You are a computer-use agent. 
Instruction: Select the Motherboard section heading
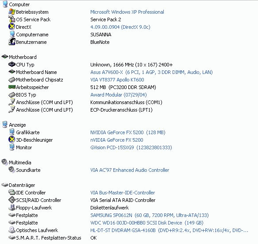(23, 57)
